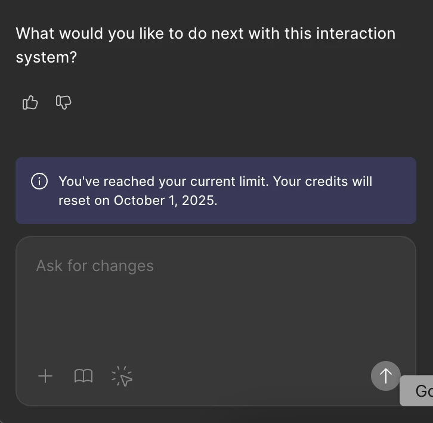Activate the select-element cursor tool

tap(122, 377)
